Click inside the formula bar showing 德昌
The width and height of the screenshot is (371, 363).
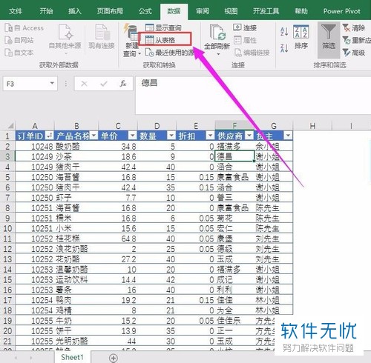(252, 95)
